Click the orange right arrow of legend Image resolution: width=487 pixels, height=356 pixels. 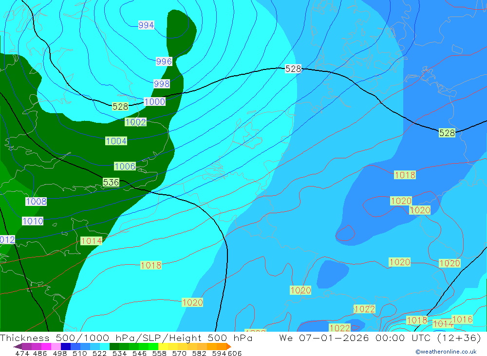coord(228,346)
